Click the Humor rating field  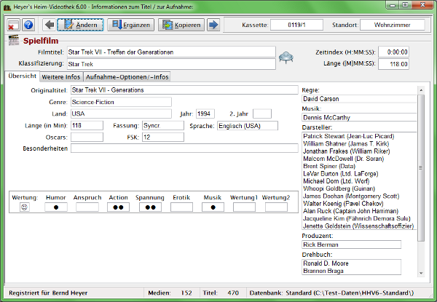[56, 207]
